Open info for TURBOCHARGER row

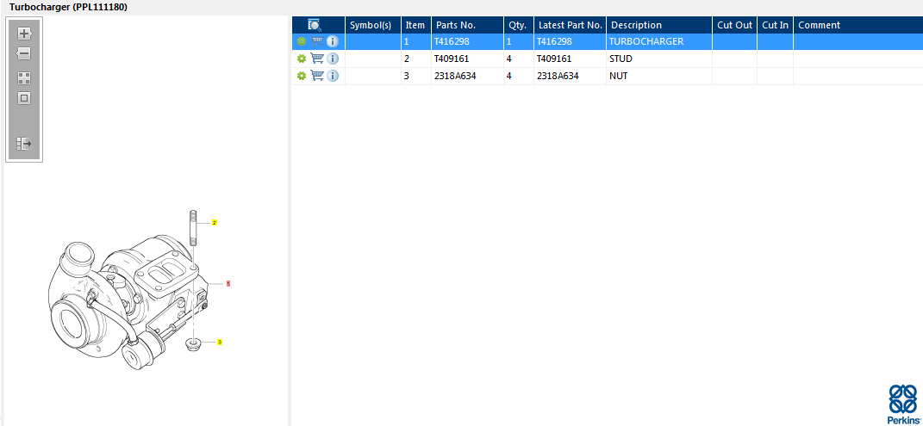click(x=333, y=41)
